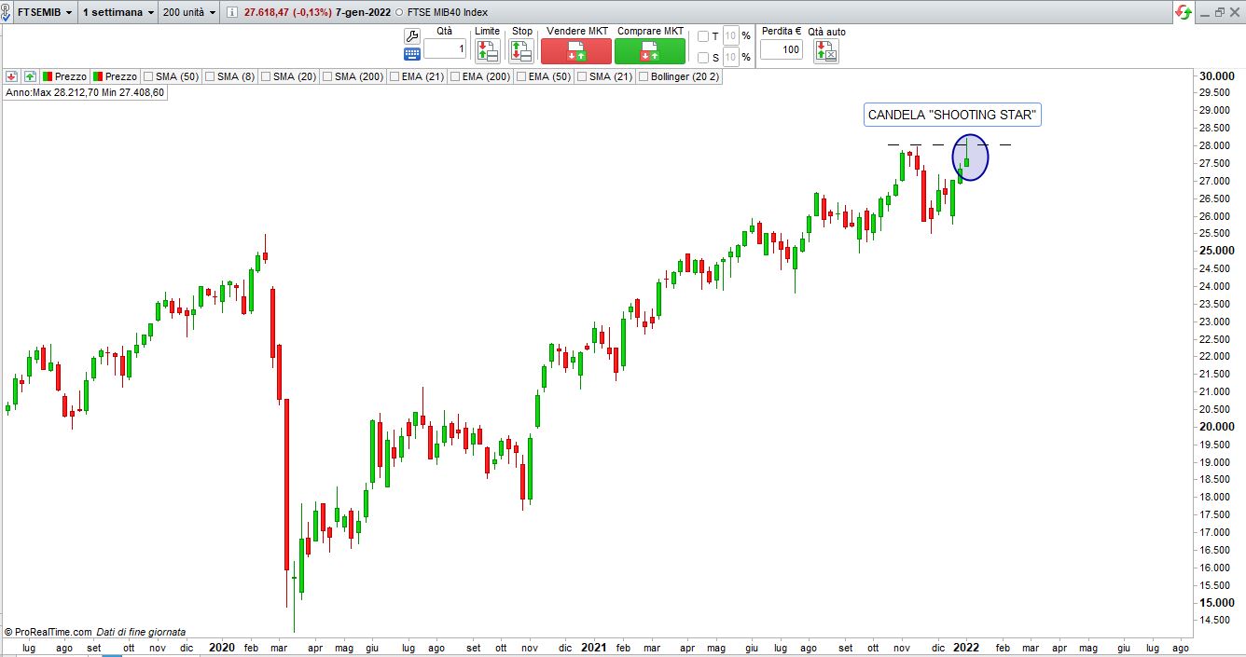This screenshot has height=657, width=1246.
Task: Enable the T percent checkbox
Action: (x=703, y=36)
